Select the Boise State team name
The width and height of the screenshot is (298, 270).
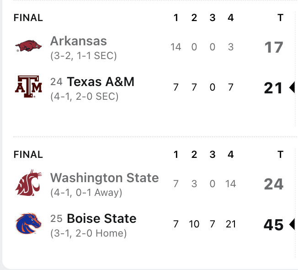[101, 219]
